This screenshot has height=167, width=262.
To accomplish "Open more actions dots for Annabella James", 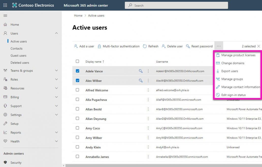I will 148,157.
